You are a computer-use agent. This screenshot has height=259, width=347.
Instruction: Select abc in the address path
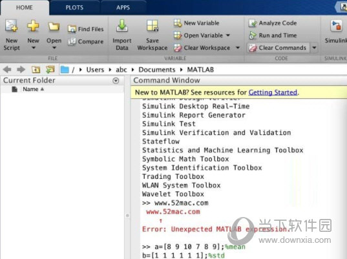click(x=121, y=70)
